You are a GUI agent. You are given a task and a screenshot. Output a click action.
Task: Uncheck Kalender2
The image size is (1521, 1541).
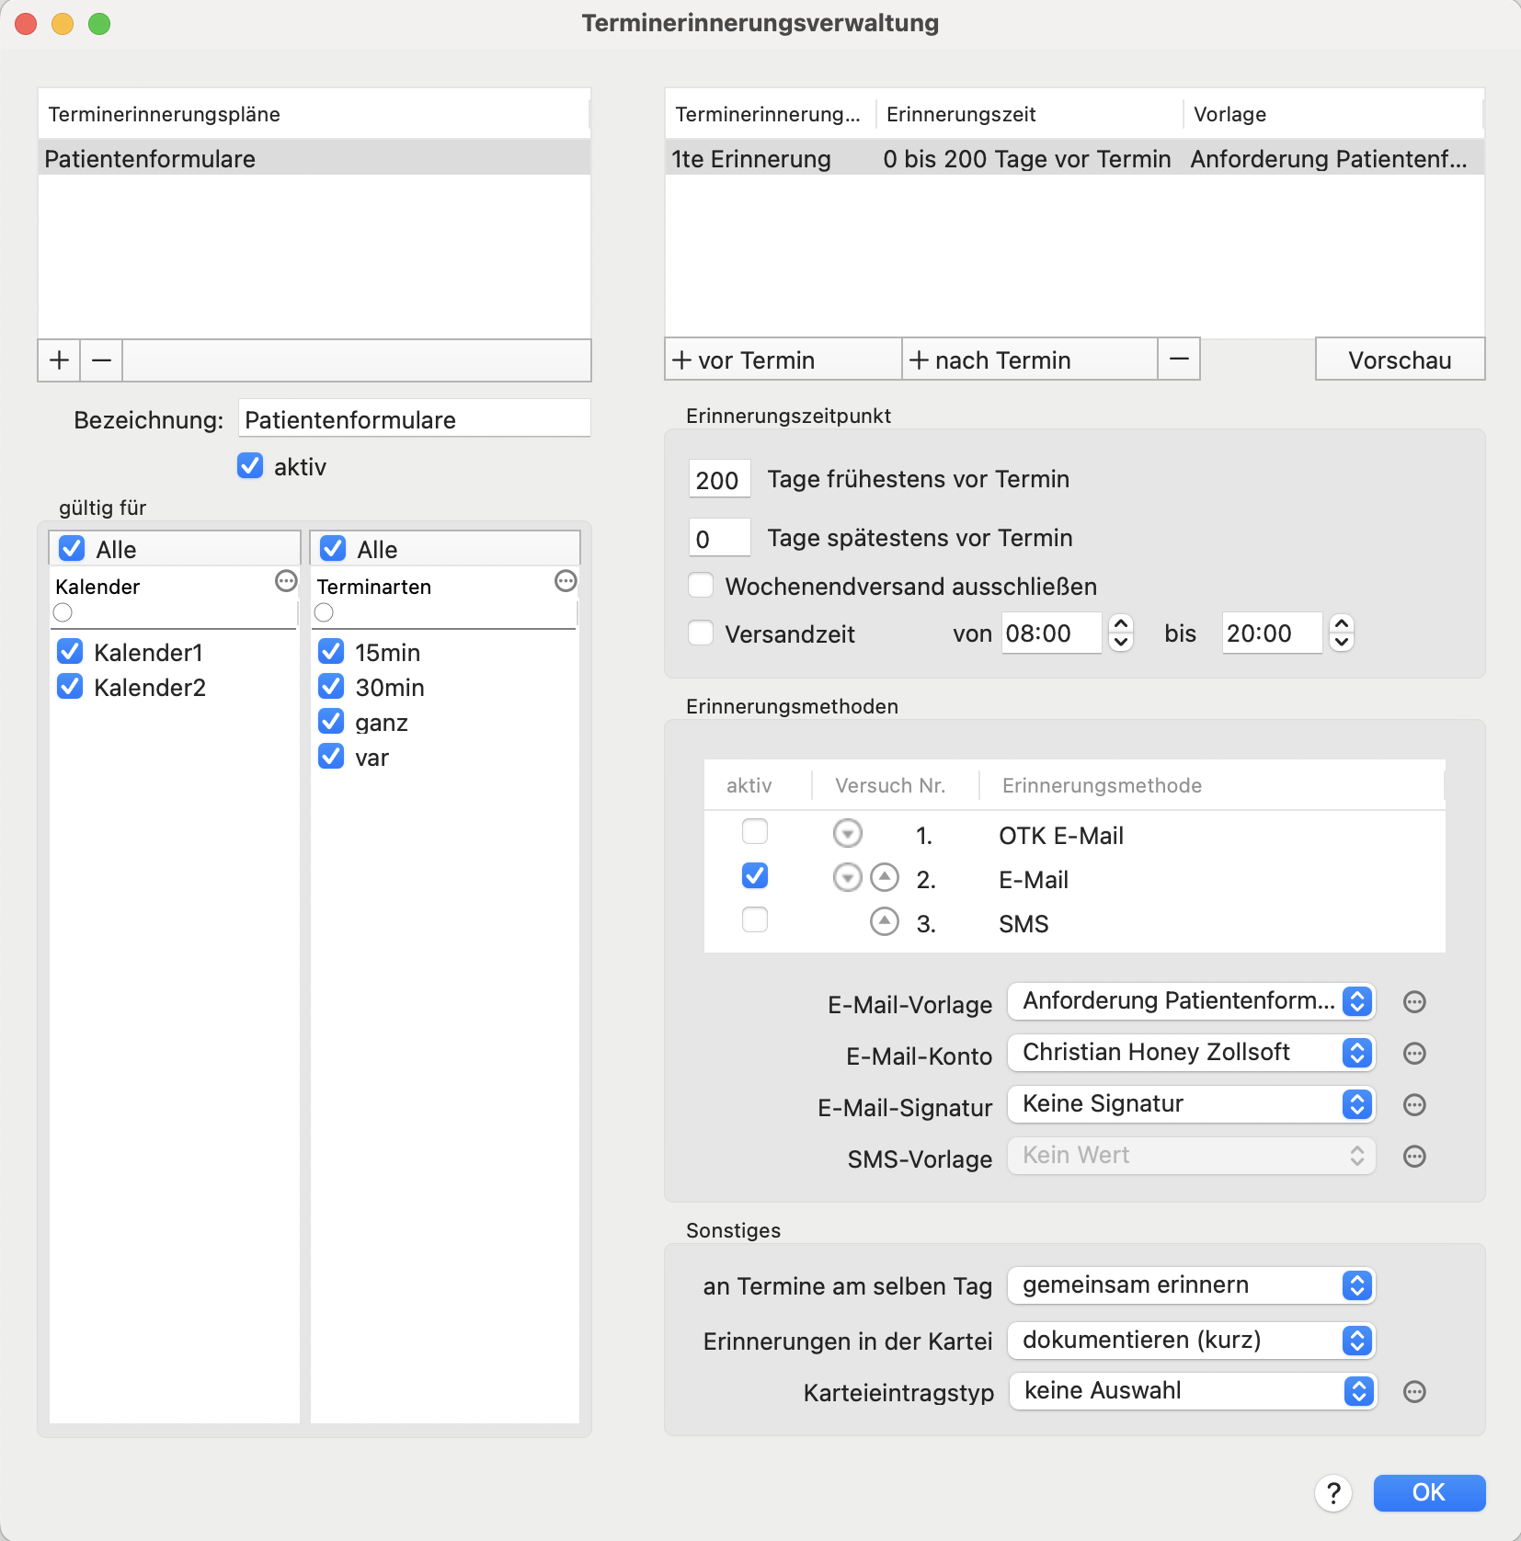tap(70, 687)
